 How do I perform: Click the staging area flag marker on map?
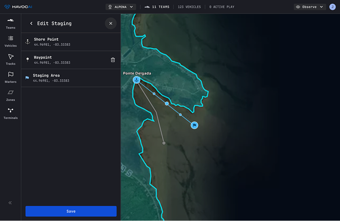point(194,125)
